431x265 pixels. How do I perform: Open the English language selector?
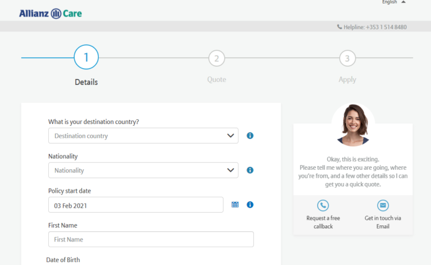[x=394, y=2]
